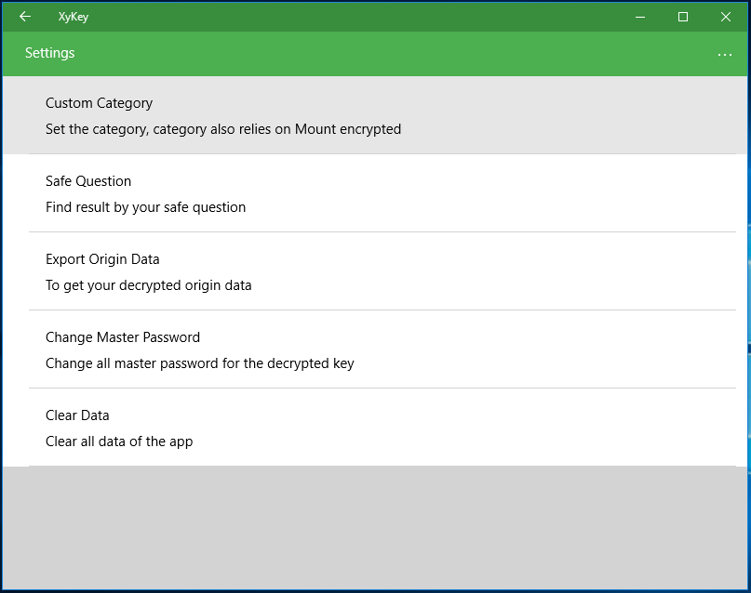This screenshot has width=751, height=593.
Task: Choose Export Origin Data
Action: pos(375,271)
